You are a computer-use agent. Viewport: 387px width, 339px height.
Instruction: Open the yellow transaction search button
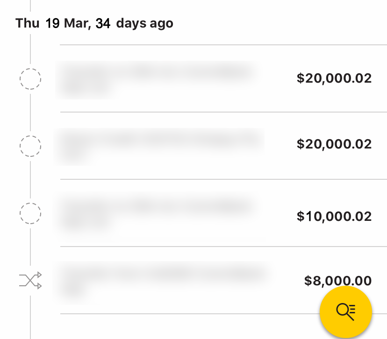coord(345,312)
